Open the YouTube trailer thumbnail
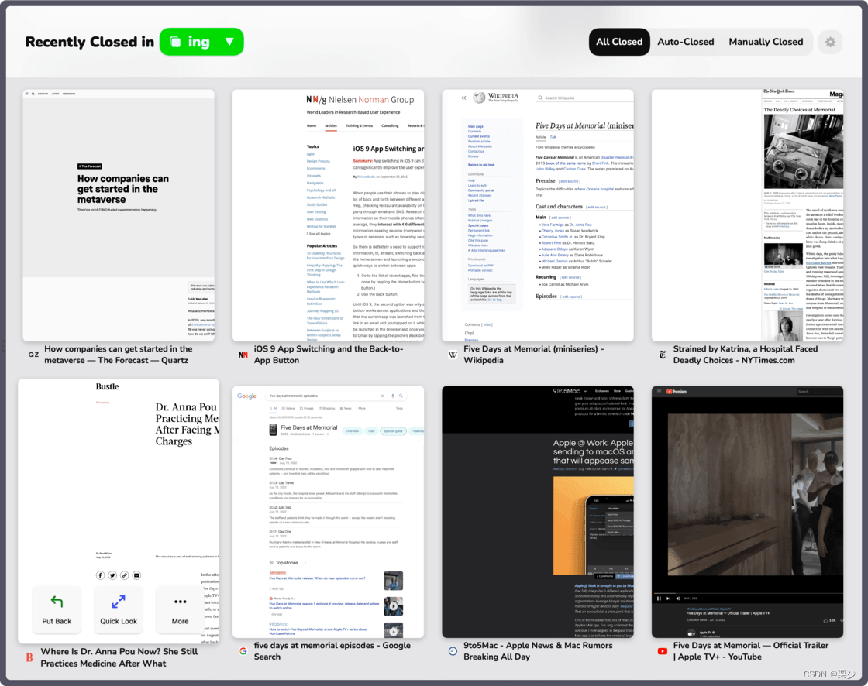The width and height of the screenshot is (868, 686). (x=747, y=512)
